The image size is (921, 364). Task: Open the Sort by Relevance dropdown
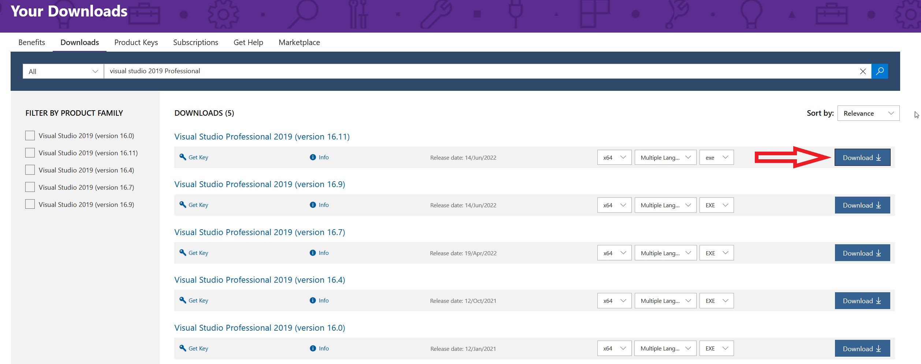(x=868, y=114)
